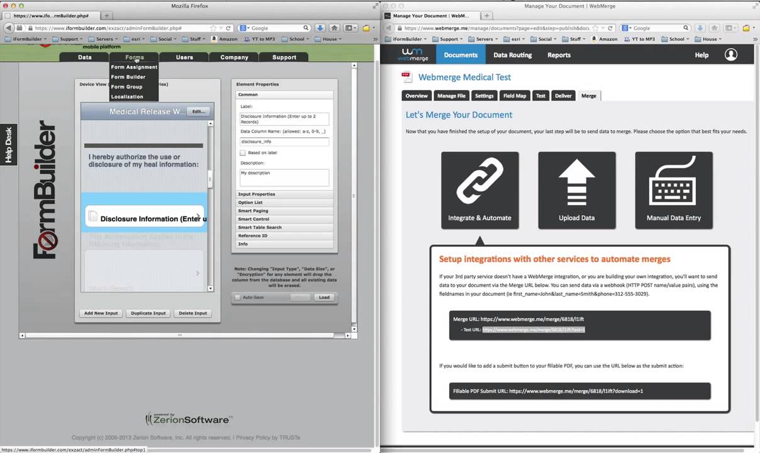The height and width of the screenshot is (453, 760).
Task: Open downloads arrow in WebMerge window
Action: [700, 28]
